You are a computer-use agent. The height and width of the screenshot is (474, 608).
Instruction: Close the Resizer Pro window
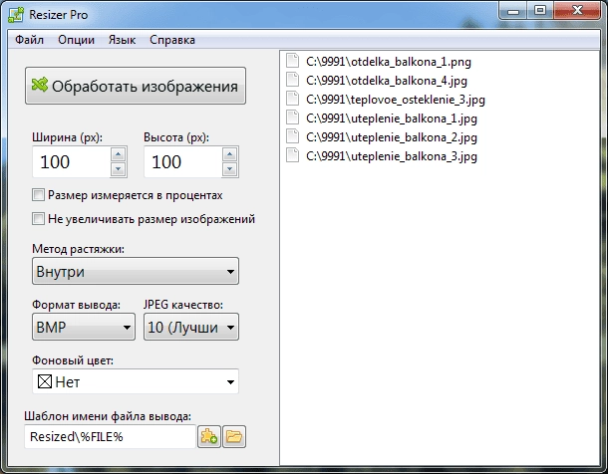pyautogui.click(x=577, y=10)
